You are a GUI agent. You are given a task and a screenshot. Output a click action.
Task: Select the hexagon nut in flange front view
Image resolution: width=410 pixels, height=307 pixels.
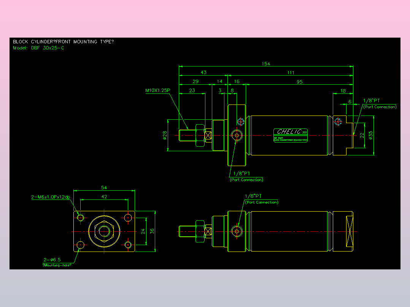[x=104, y=231]
